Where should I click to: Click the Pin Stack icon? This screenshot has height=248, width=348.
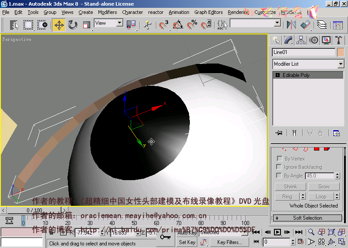pos(279,133)
